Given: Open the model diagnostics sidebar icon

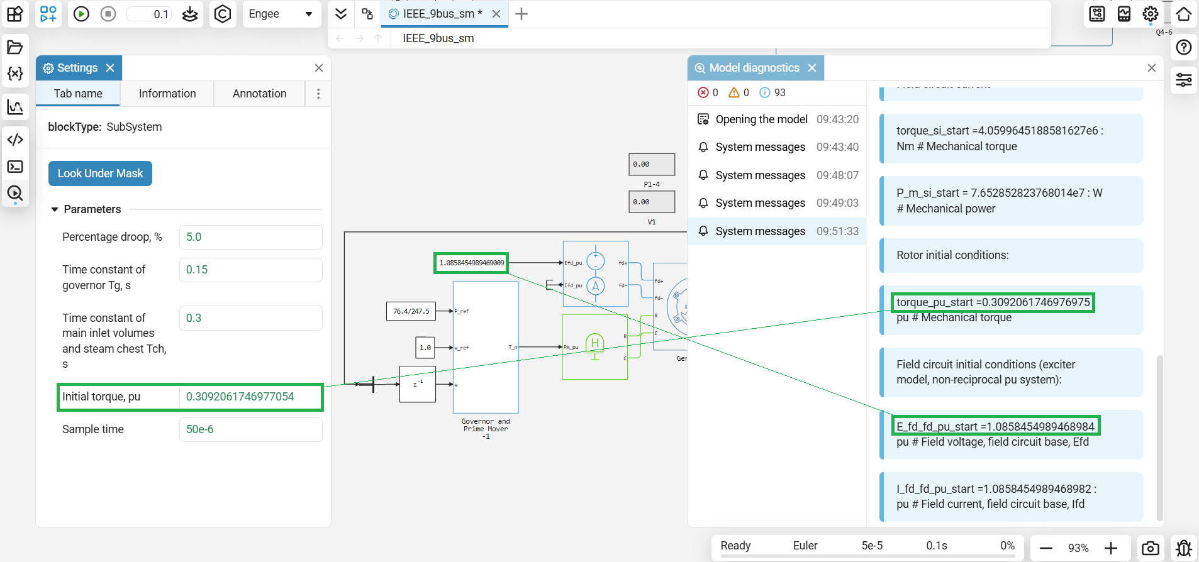Looking at the screenshot, I should pos(15,193).
